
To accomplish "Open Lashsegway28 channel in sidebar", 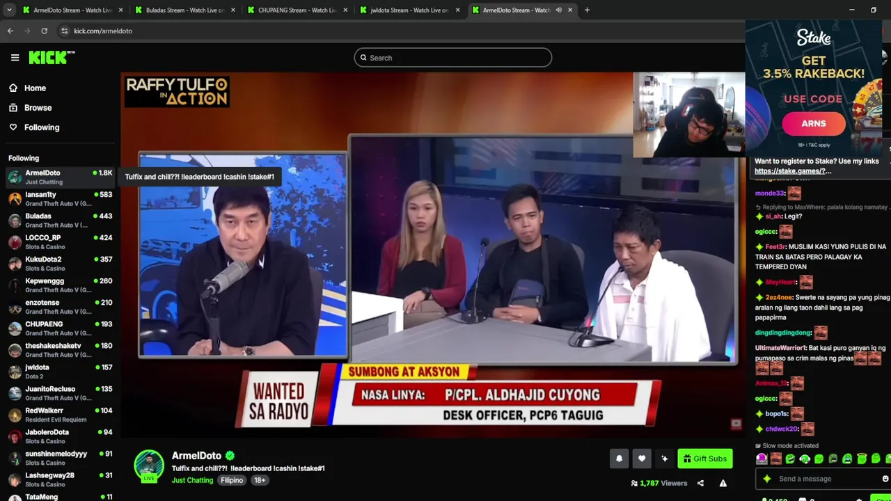I will [60, 479].
